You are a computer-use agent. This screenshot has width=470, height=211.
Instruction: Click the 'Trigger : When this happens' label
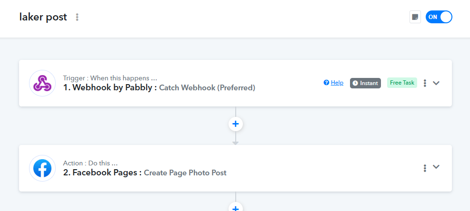point(110,78)
